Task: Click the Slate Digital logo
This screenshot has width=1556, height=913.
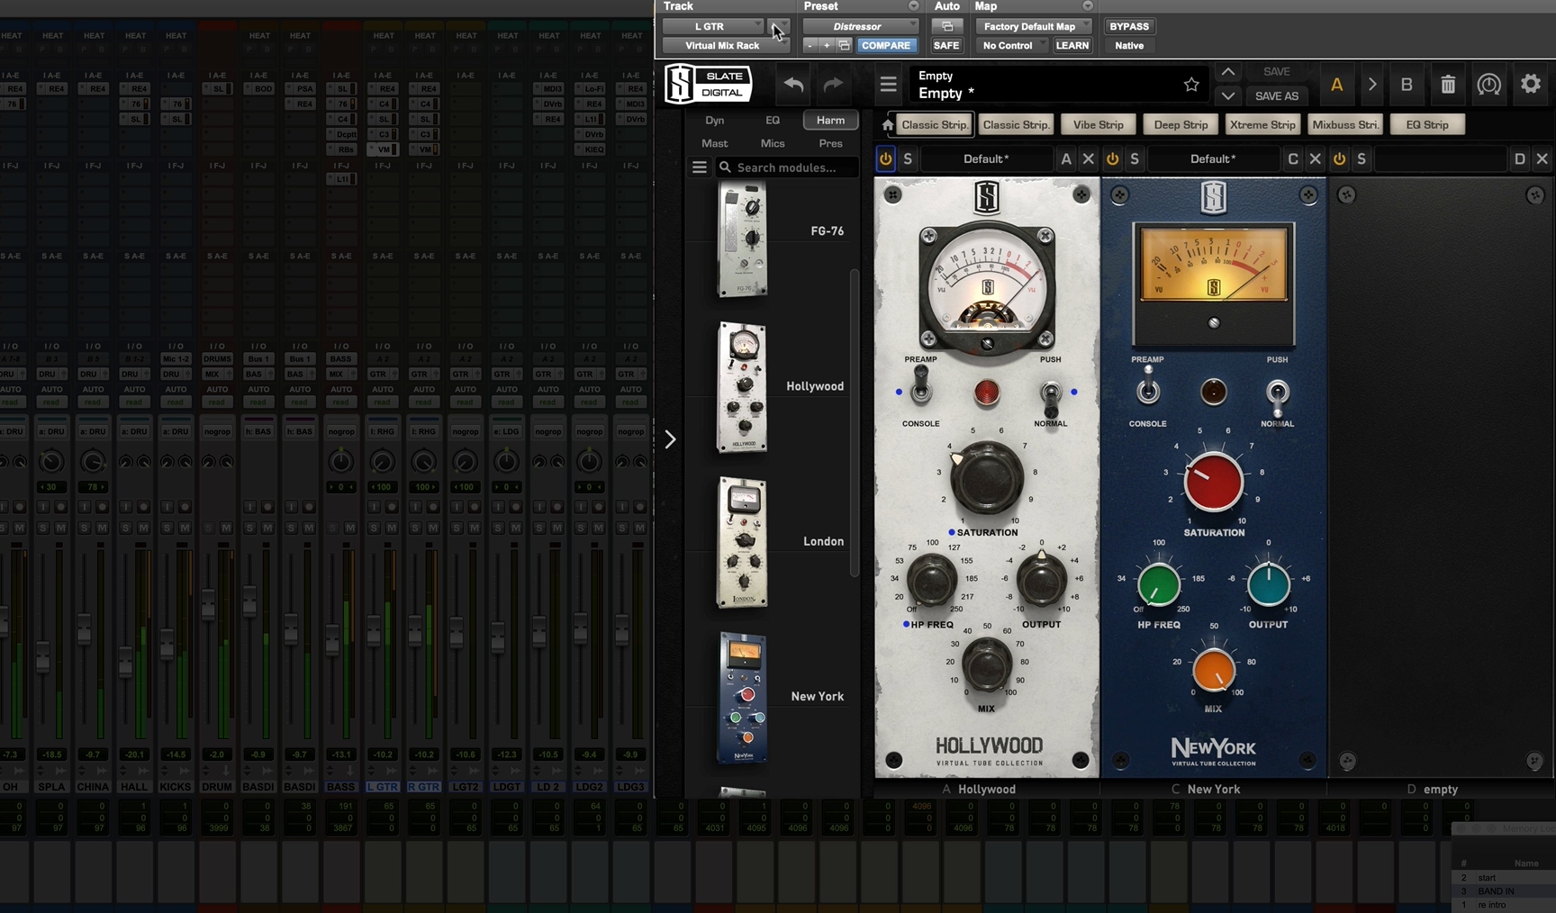Action: 708,85
